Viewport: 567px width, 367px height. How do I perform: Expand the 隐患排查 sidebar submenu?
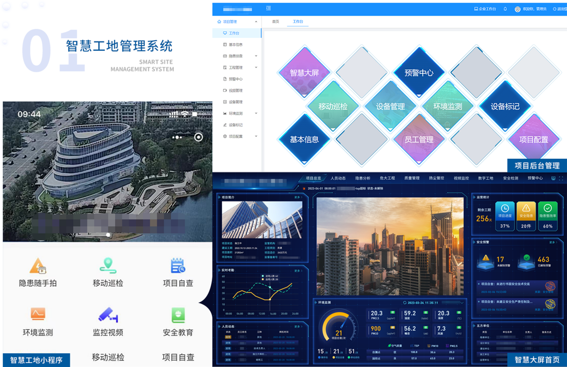pyautogui.click(x=256, y=56)
